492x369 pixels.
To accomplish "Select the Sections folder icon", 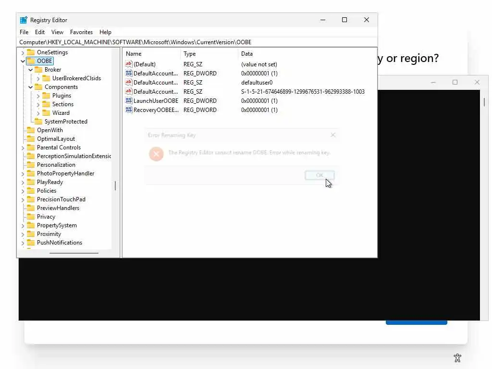I will coord(46,104).
